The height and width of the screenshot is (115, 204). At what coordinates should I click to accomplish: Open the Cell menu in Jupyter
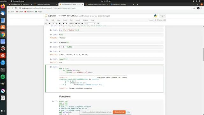(71, 20)
